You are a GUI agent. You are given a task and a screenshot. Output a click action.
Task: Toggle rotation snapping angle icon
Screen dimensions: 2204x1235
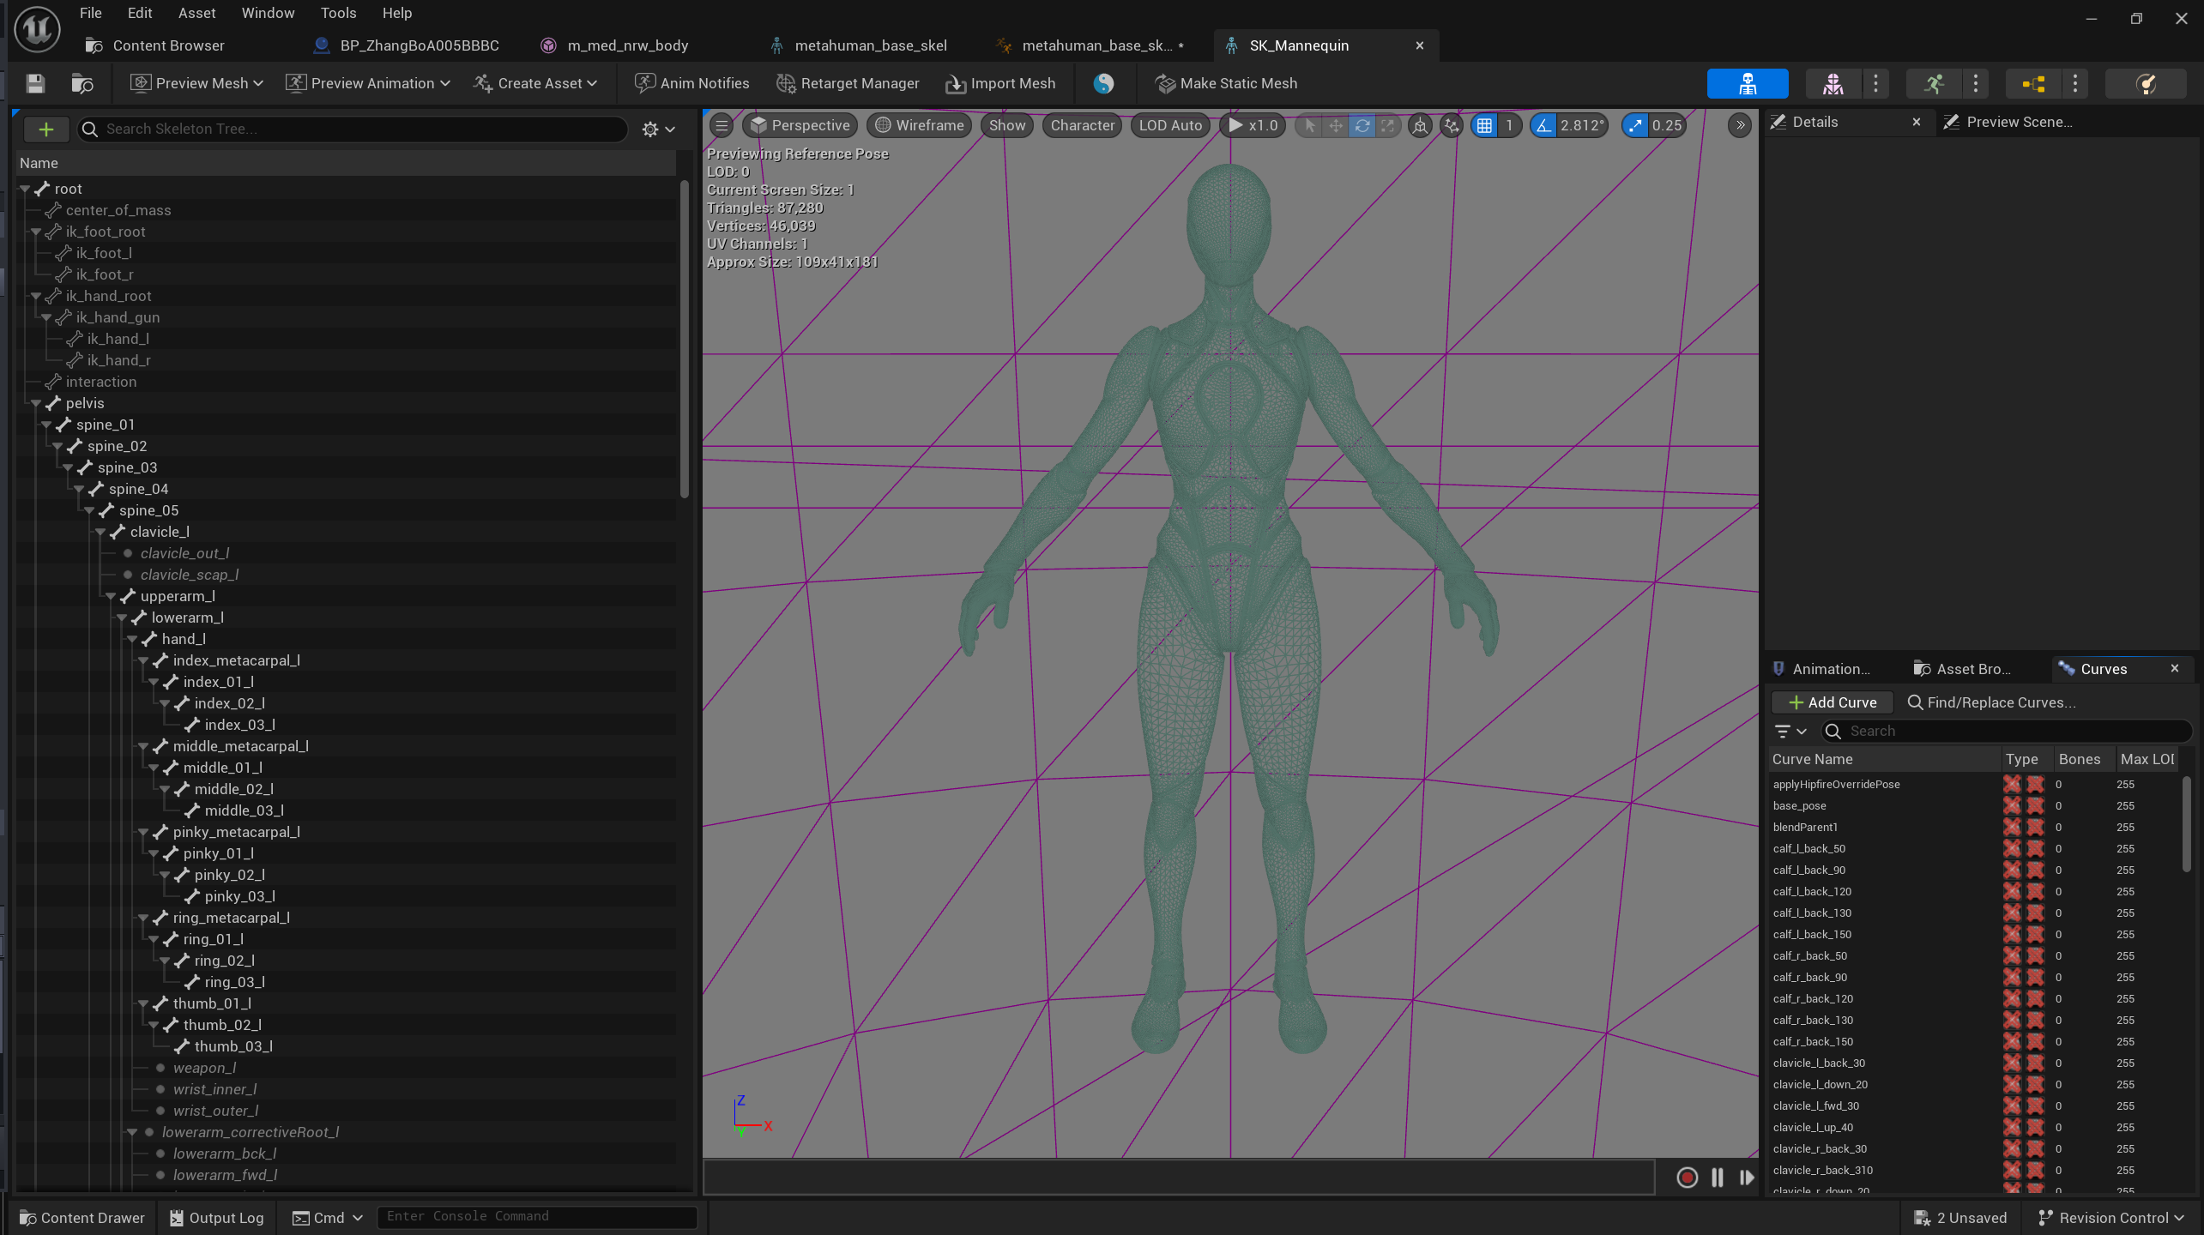1544,125
